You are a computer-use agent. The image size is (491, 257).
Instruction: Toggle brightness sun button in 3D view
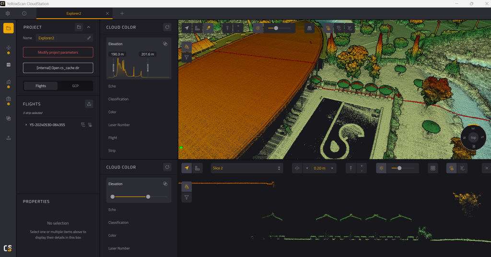[257, 28]
